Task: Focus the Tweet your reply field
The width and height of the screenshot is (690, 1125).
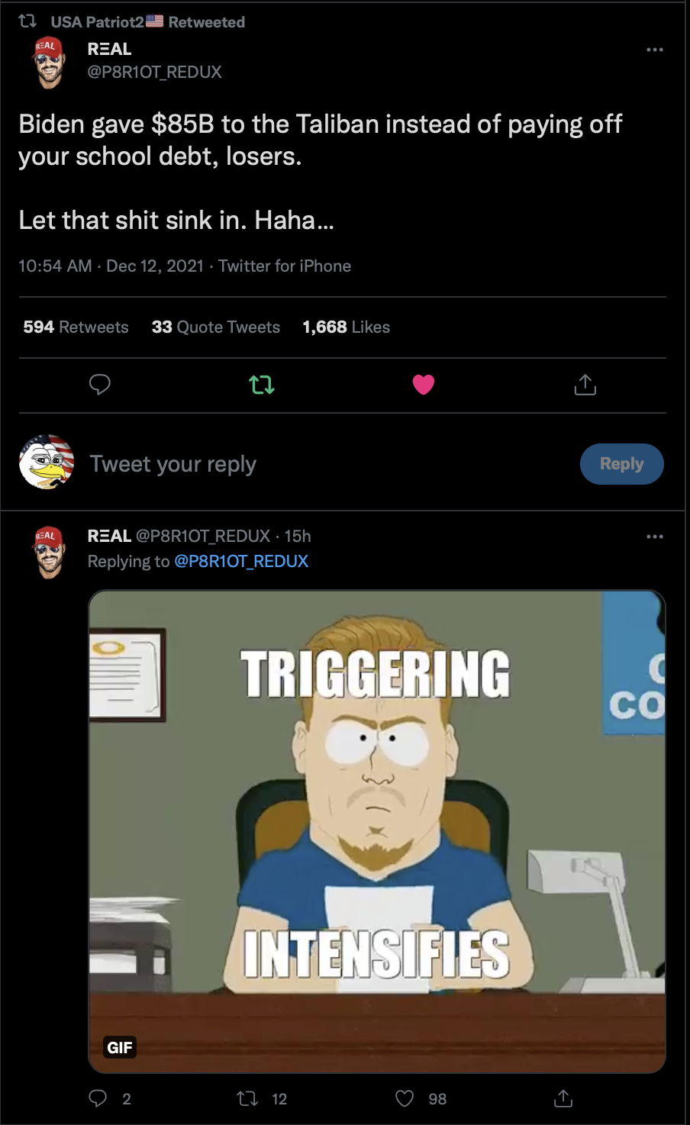Action: 328,464
